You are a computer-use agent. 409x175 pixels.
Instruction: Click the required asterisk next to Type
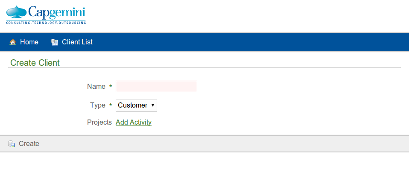(111, 105)
